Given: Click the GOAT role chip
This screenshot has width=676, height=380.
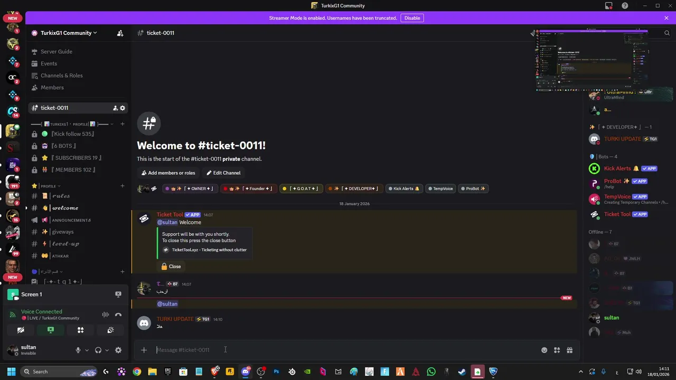Looking at the screenshot, I should (301, 188).
